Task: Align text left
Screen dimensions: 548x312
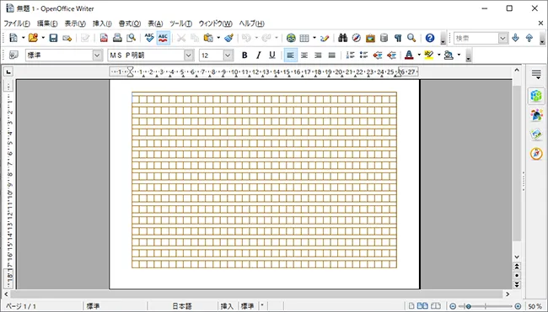Action: click(290, 55)
